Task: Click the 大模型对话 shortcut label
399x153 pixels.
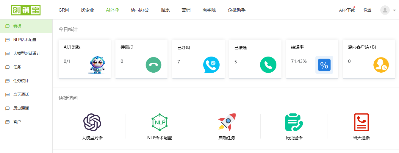Action: click(x=92, y=138)
